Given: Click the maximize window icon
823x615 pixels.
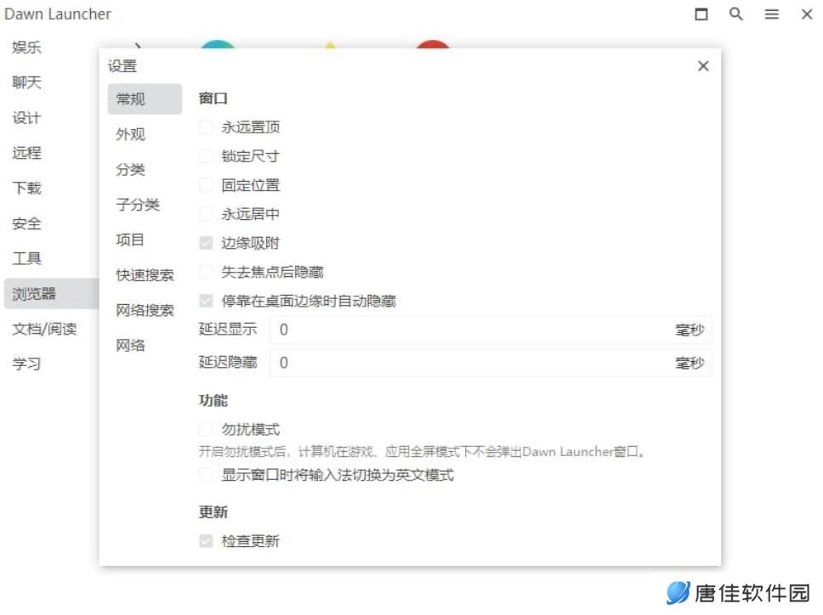Looking at the screenshot, I should (x=701, y=14).
